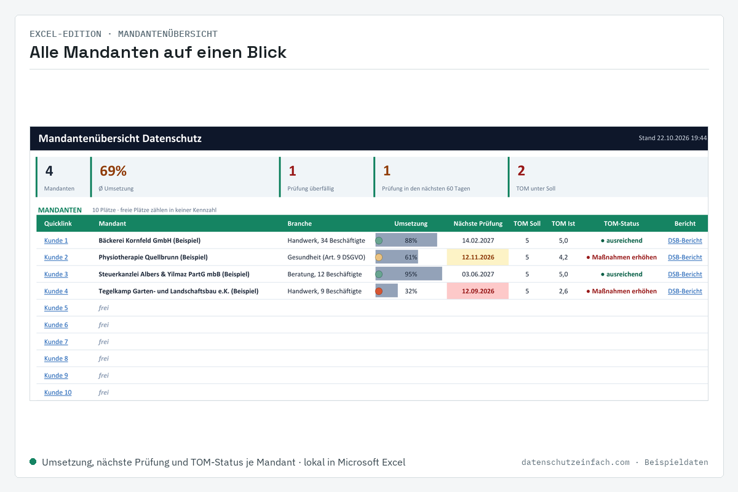Screen dimensions: 738x492
Task: Click green status dot in Bäckerei Kornfeld row
Action: pos(379,240)
